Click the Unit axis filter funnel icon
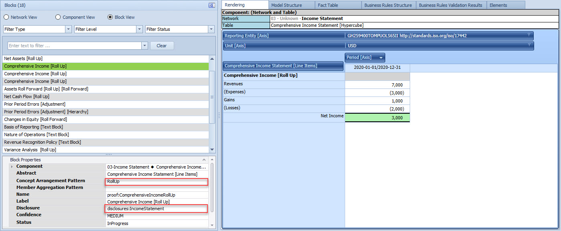This screenshot has width=561, height=231. click(529, 45)
